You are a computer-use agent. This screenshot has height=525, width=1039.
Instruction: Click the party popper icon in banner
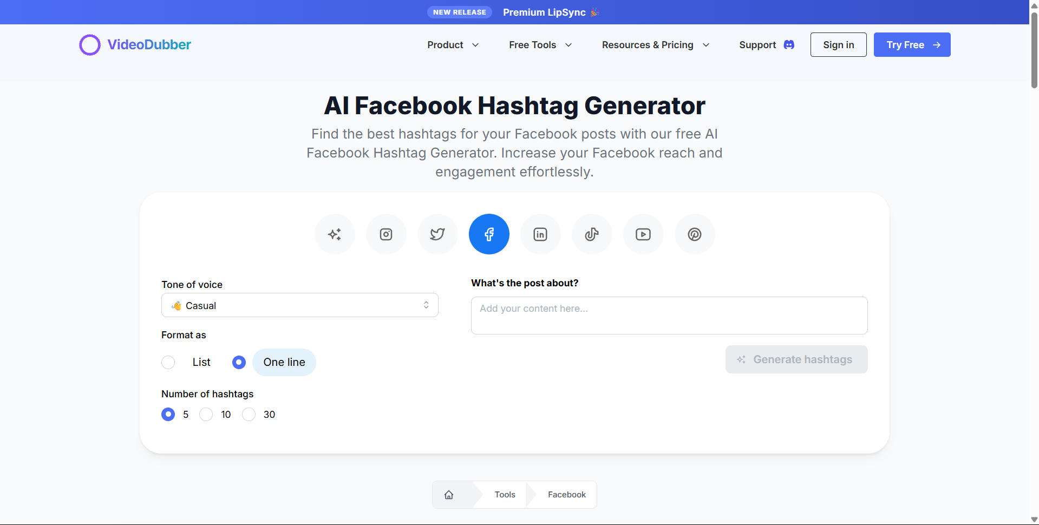point(595,12)
